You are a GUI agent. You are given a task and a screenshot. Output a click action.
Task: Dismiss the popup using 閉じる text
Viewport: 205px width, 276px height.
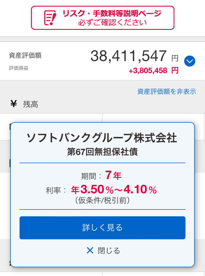tap(109, 251)
